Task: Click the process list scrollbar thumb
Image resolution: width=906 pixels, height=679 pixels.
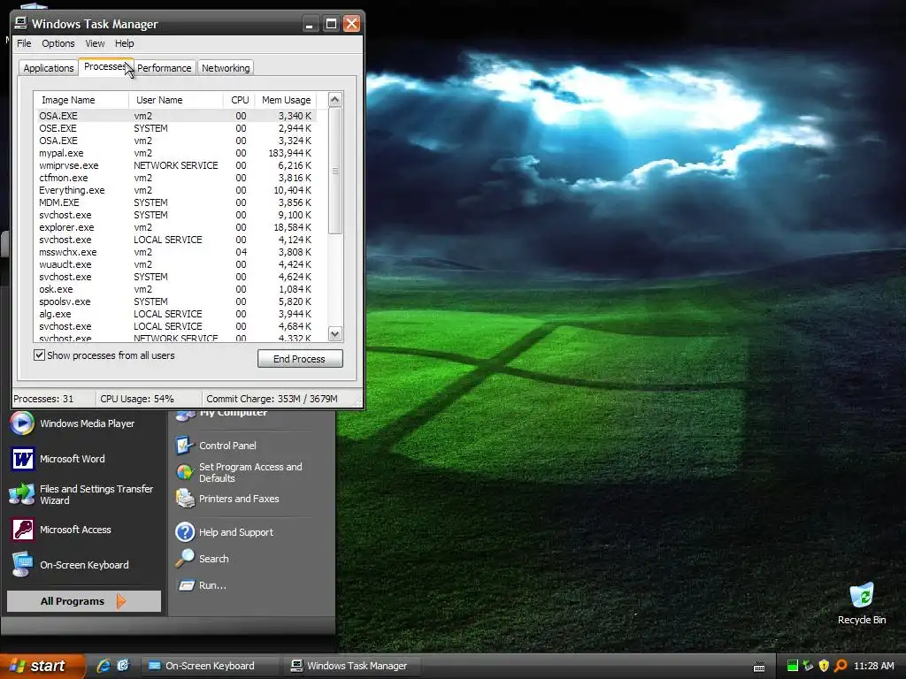Action: coord(334,171)
